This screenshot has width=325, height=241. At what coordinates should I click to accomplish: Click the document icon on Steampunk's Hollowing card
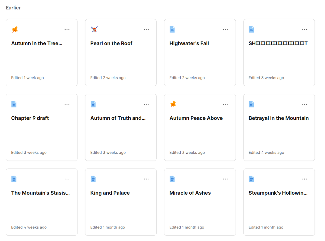click(x=251, y=179)
